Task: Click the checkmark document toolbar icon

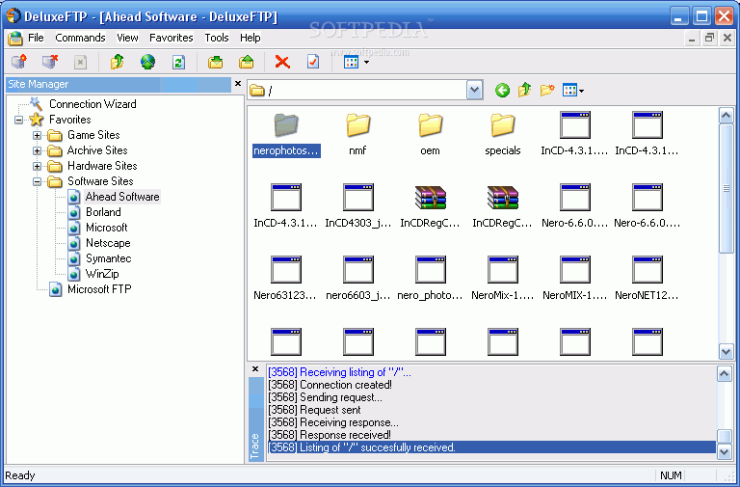Action: click(313, 62)
